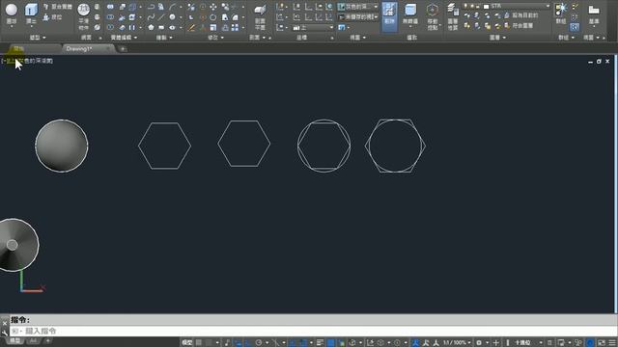
Task: Select the Array tool in Modify panel
Action: coord(235,28)
